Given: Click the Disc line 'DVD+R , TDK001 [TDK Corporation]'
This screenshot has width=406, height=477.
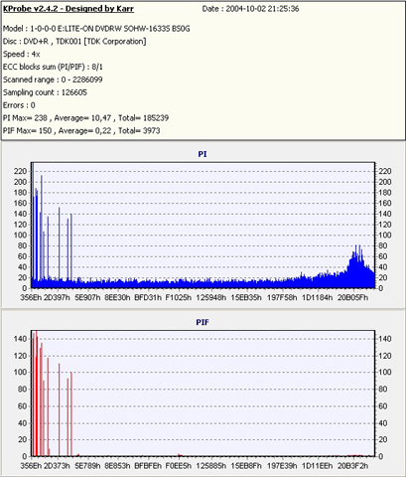Looking at the screenshot, I should tap(74, 42).
